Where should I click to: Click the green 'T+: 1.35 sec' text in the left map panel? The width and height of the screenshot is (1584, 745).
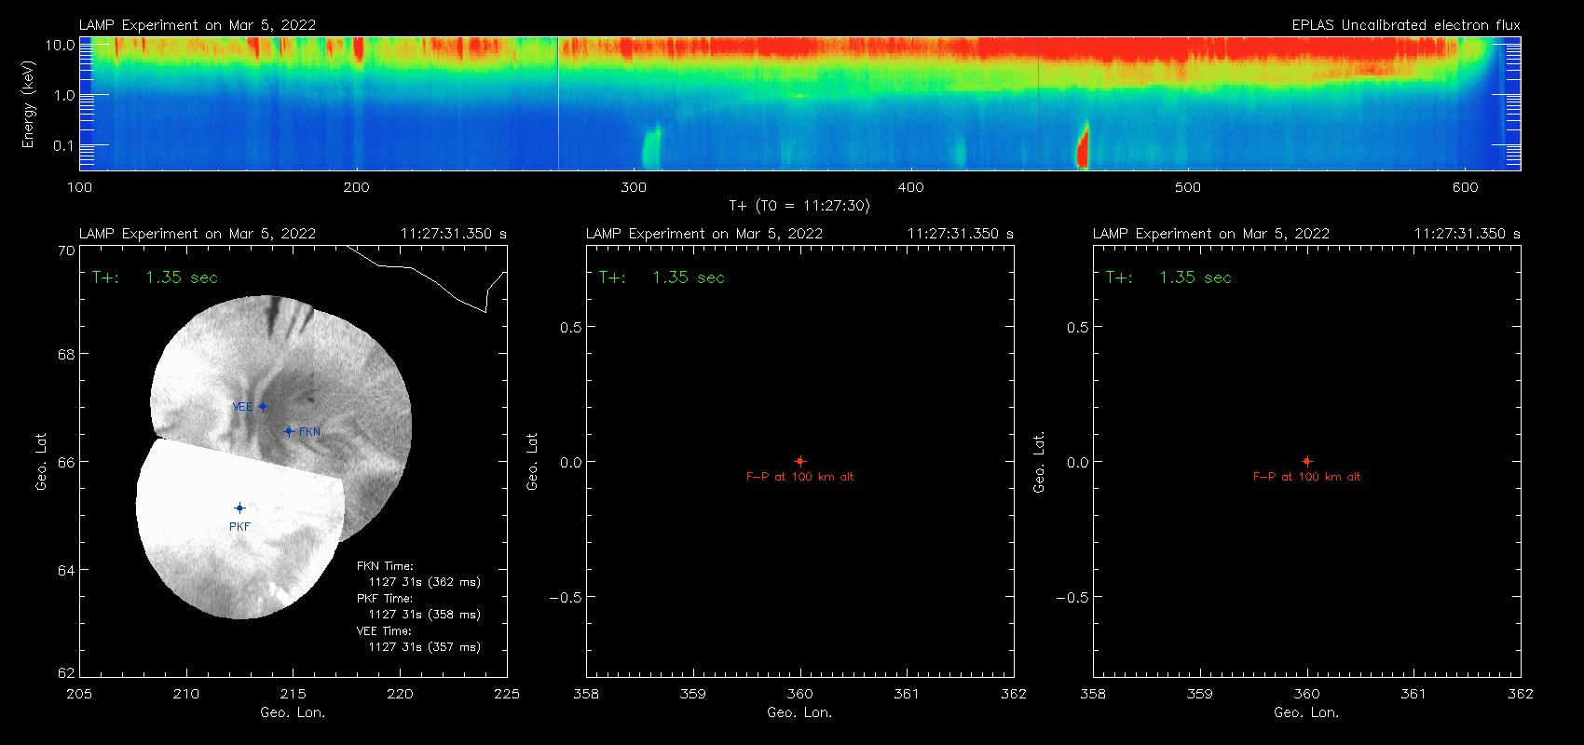click(155, 278)
